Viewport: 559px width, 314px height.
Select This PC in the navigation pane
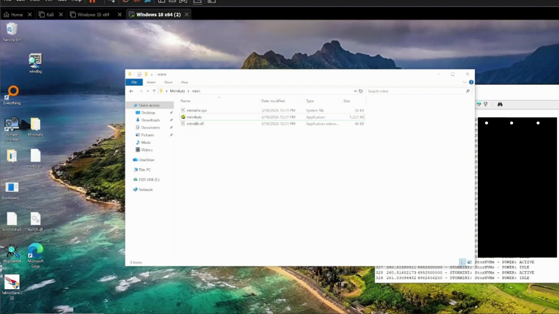[x=144, y=170]
